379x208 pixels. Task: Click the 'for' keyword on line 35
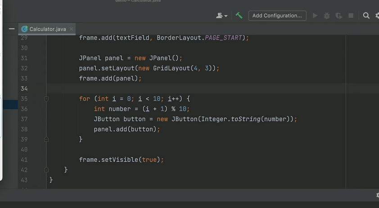84,99
